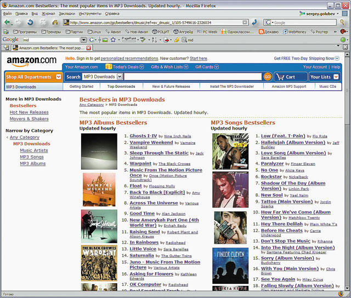Open the Shop All Departments dropdown
Viewport: 351px width, 298px height.
point(59,77)
